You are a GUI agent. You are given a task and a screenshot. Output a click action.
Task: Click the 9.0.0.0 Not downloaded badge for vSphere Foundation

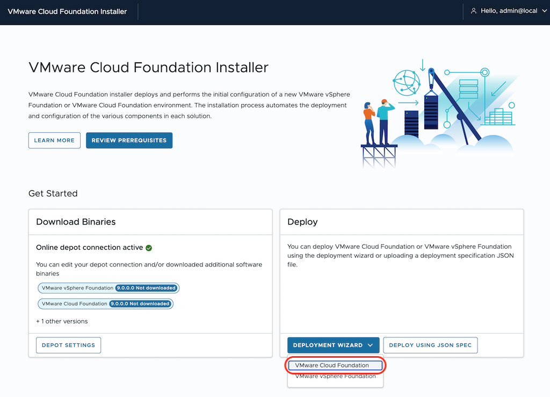tap(146, 288)
